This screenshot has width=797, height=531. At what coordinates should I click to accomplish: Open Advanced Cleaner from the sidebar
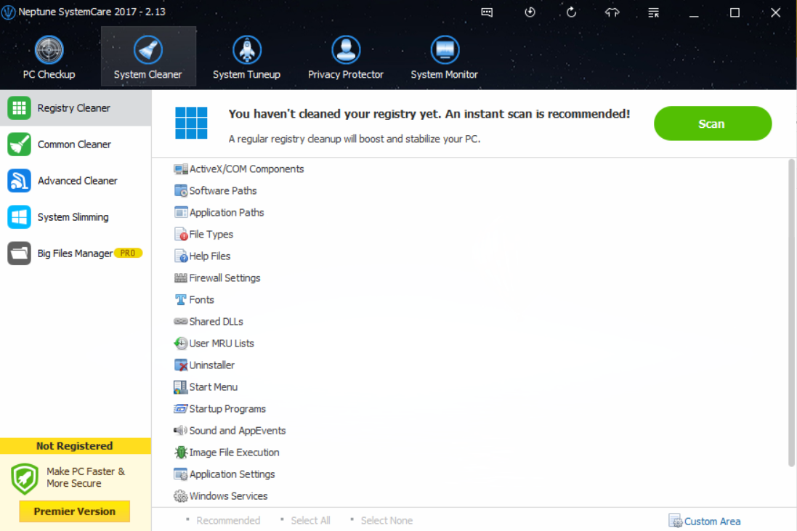[x=76, y=181]
